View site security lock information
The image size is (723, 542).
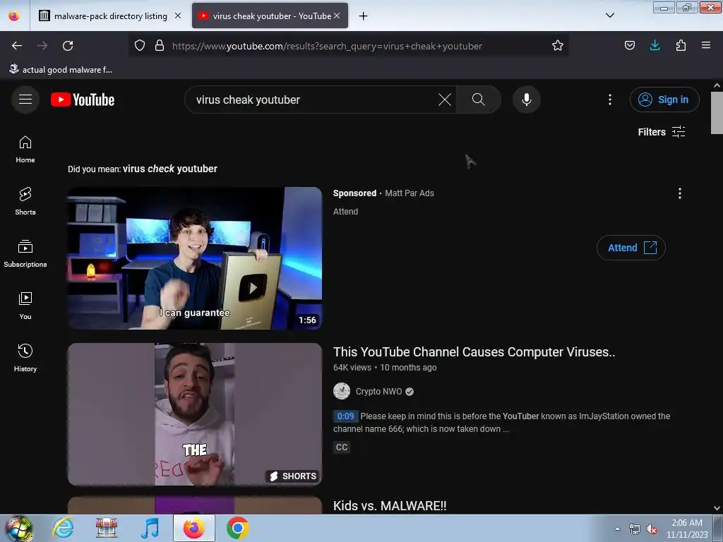coord(160,46)
